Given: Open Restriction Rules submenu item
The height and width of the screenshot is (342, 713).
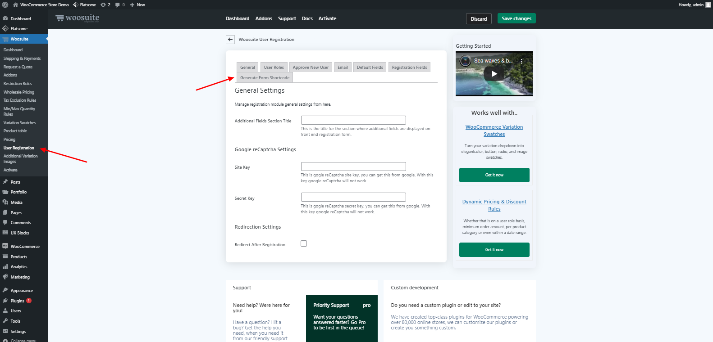Looking at the screenshot, I should 18,84.
